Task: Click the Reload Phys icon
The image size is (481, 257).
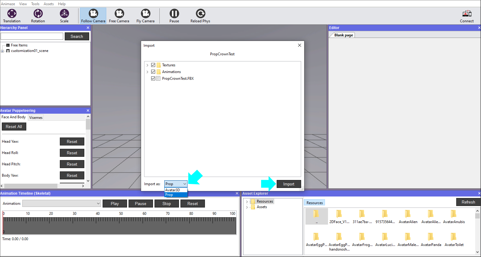Action: click(x=200, y=16)
